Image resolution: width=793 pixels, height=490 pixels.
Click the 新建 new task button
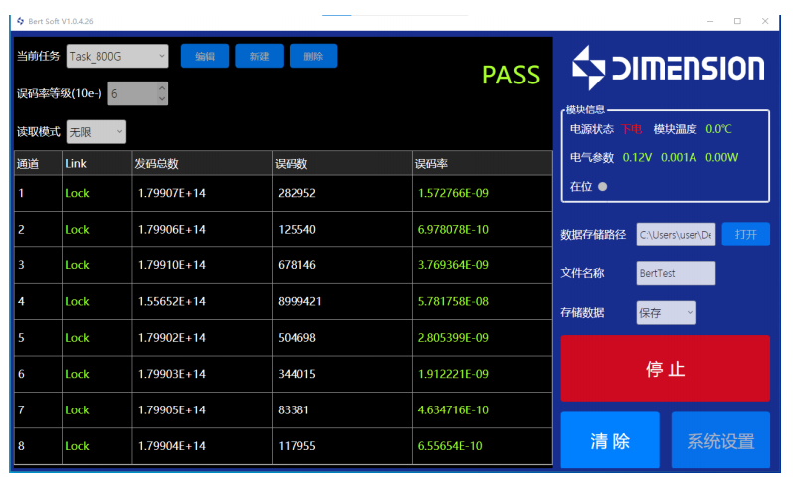point(259,56)
